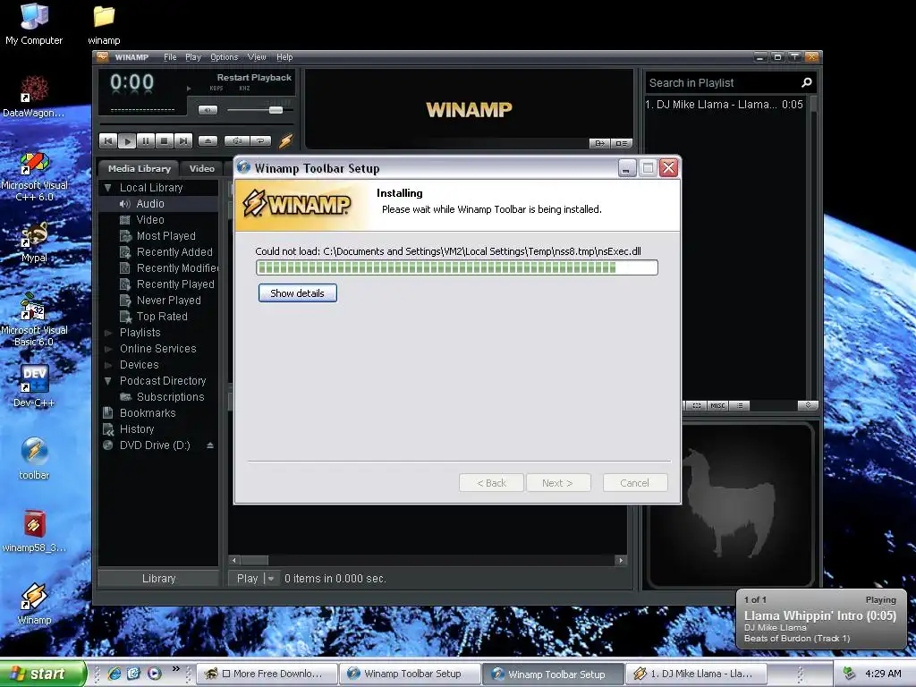Click the horizontal scrollbar right arrow

(621, 560)
